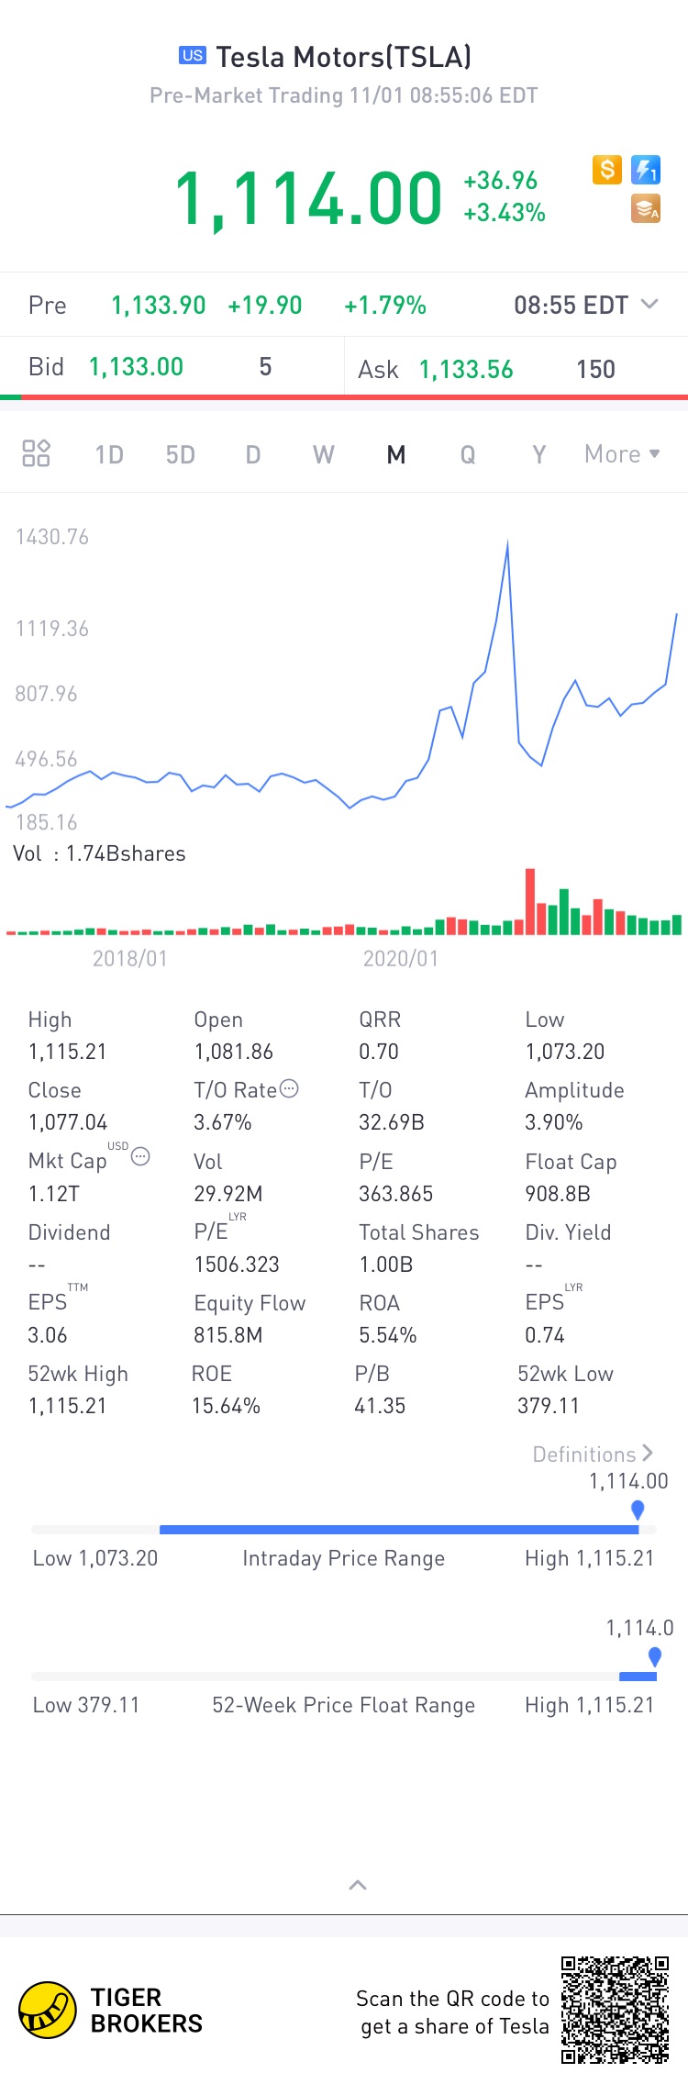Tap the Open value 1,081.86
This screenshot has height=2084, width=688.
(233, 1052)
